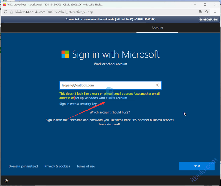Image resolution: width=221 pixels, height=186 pixels.
Task: Click the Firefox logo in title bar
Action: click(x=4, y=4)
